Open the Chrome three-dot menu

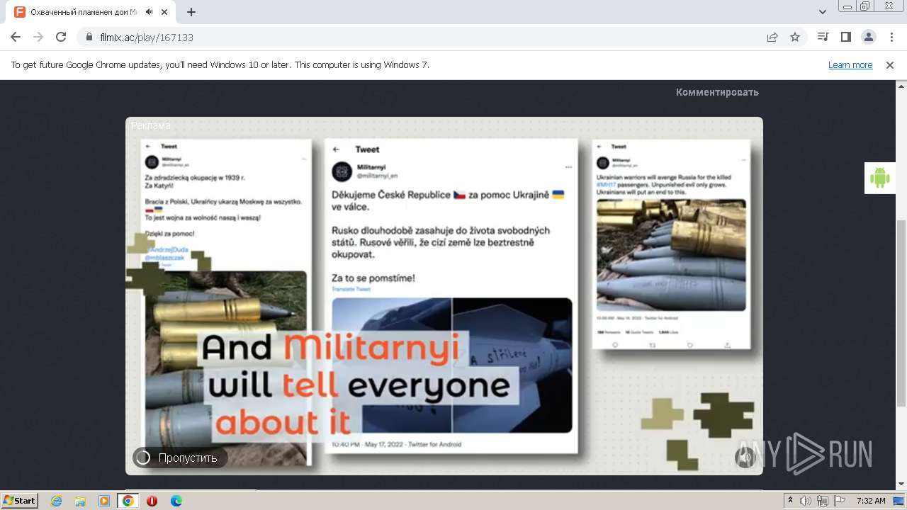[x=891, y=37]
